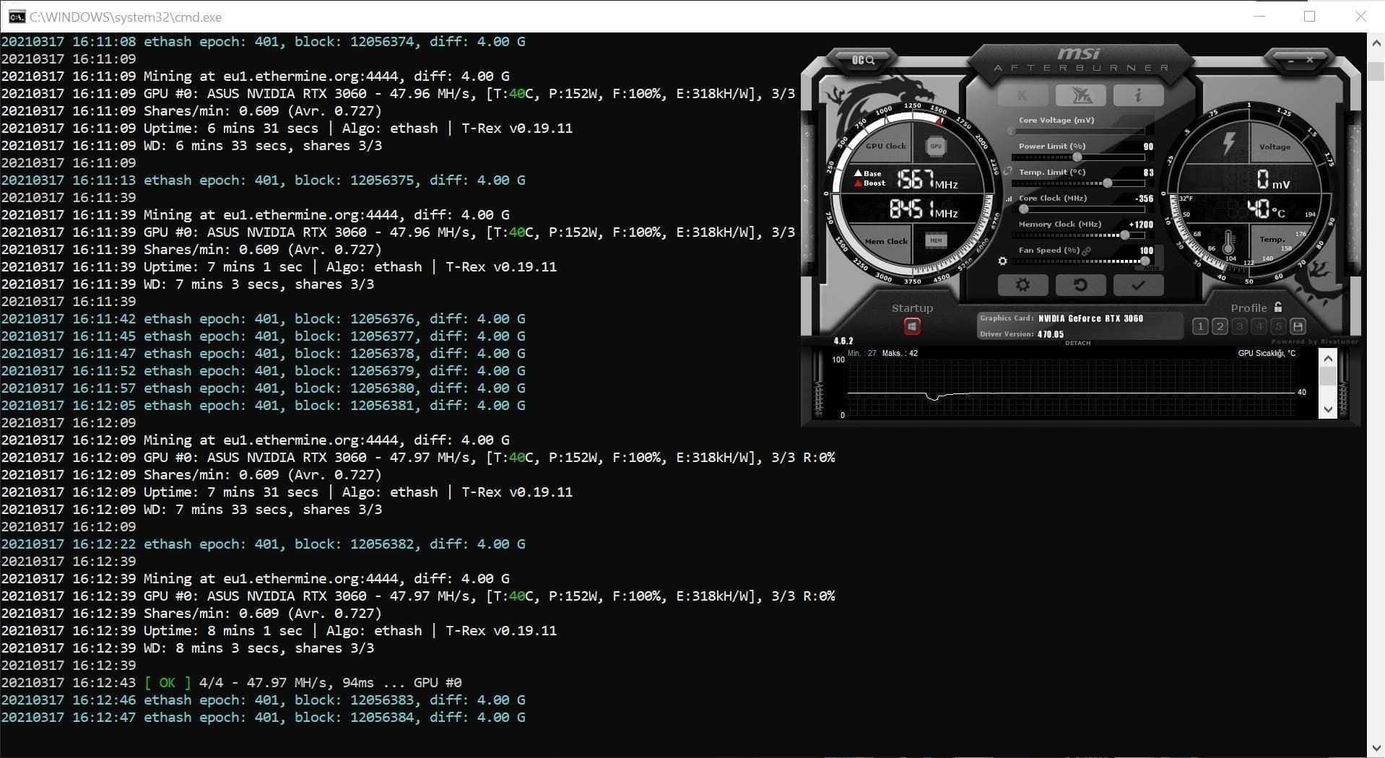
Task: Toggle power and temp limit link icon
Action: 1008,172
